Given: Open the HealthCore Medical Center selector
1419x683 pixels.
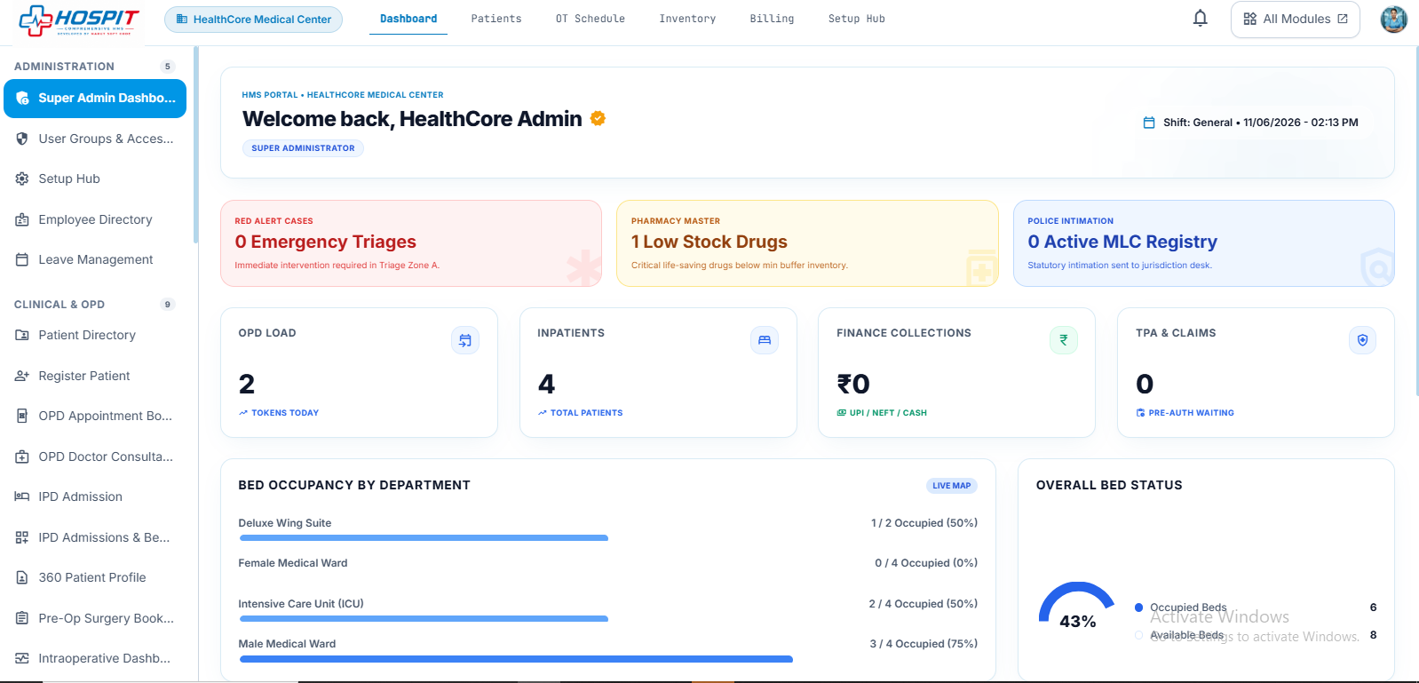Looking at the screenshot, I should click(253, 20).
